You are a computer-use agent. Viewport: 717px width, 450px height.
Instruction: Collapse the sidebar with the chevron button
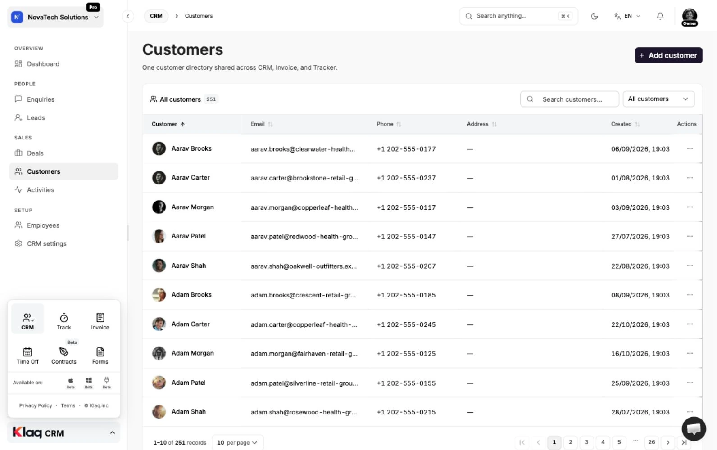click(128, 16)
